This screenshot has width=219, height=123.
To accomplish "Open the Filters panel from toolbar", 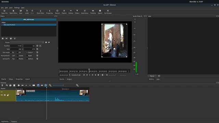I will pos(77,12).
